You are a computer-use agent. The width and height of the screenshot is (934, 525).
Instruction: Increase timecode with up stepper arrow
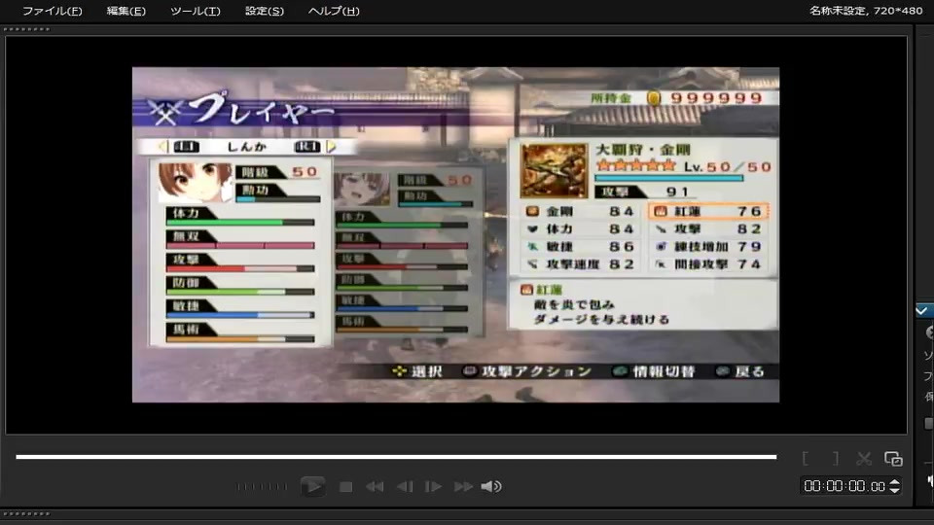click(894, 482)
